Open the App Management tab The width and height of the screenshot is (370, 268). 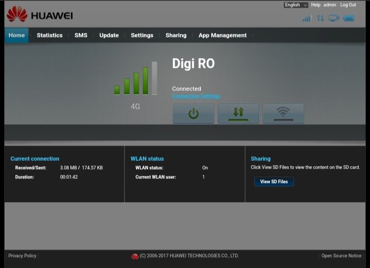click(223, 35)
